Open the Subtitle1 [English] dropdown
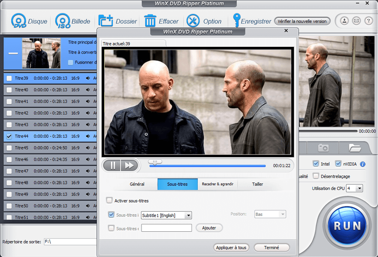Viewport: 378px width, 257px height. click(166, 215)
